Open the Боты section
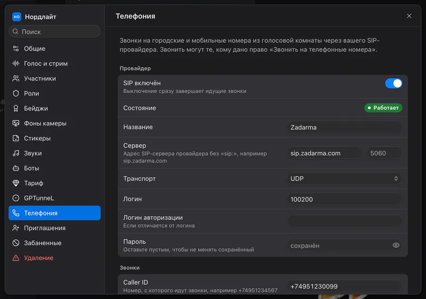Viewport: 426px width, 299px height. coord(54,168)
